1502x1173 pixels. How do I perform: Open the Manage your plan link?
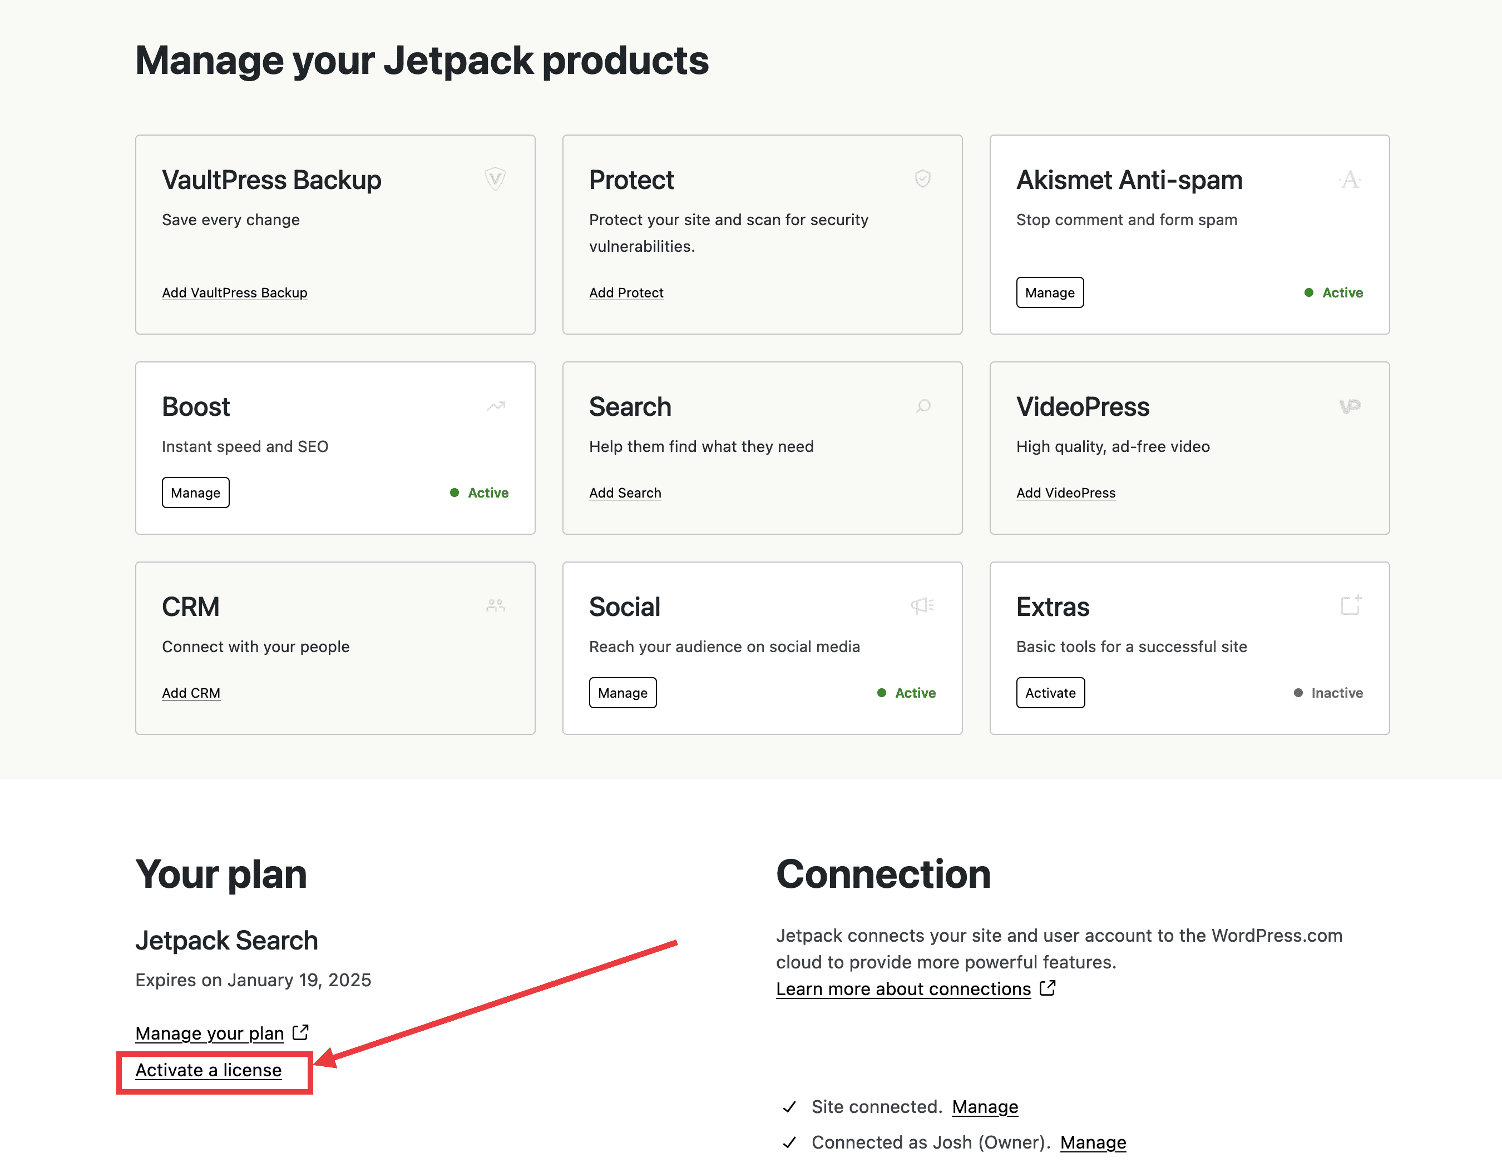209,1033
